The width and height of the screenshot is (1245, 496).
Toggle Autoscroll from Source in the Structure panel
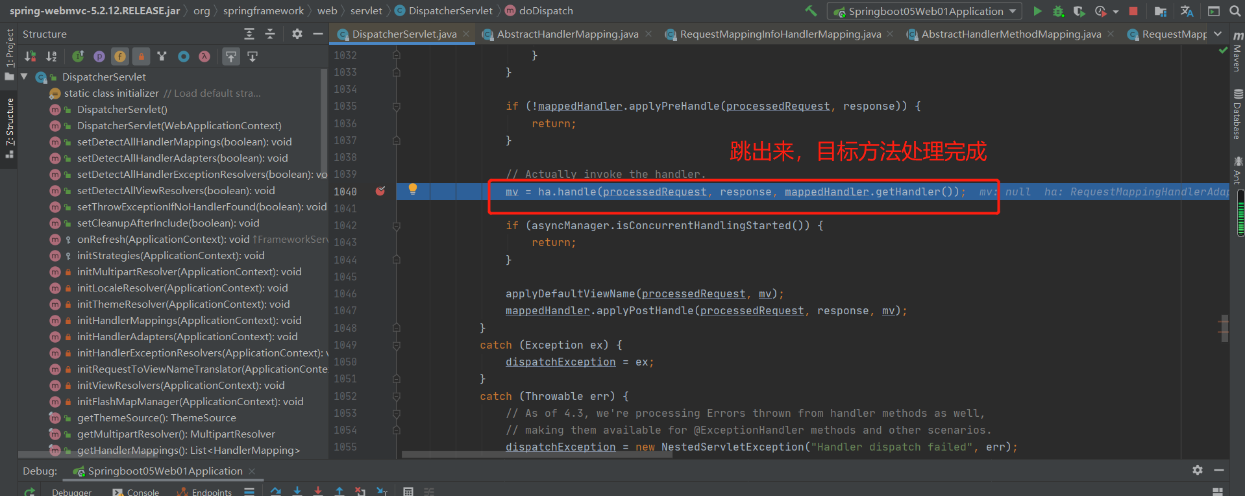(x=253, y=56)
